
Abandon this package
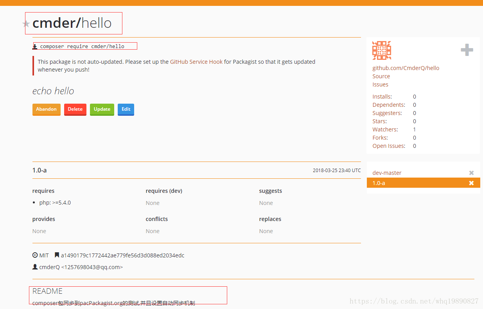(47, 110)
